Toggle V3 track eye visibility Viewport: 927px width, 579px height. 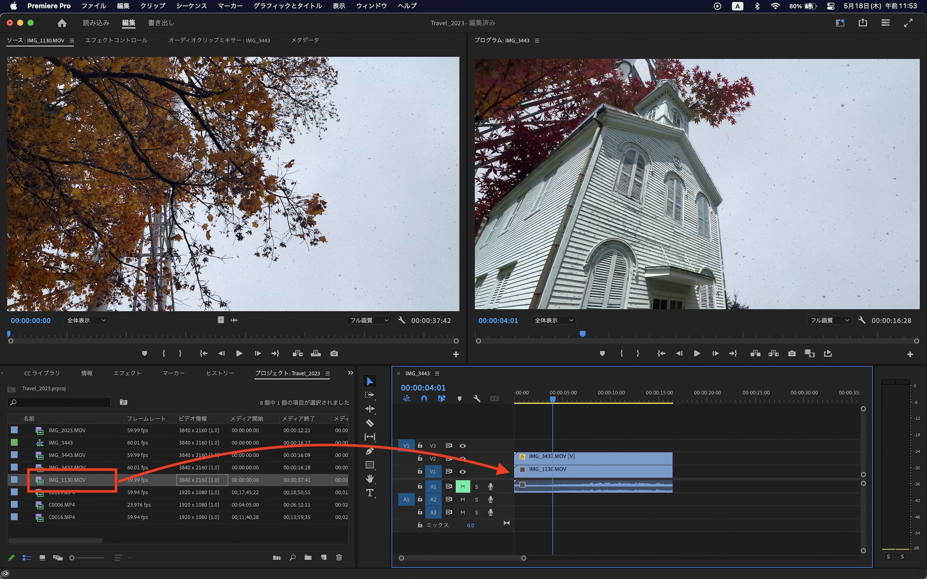463,446
